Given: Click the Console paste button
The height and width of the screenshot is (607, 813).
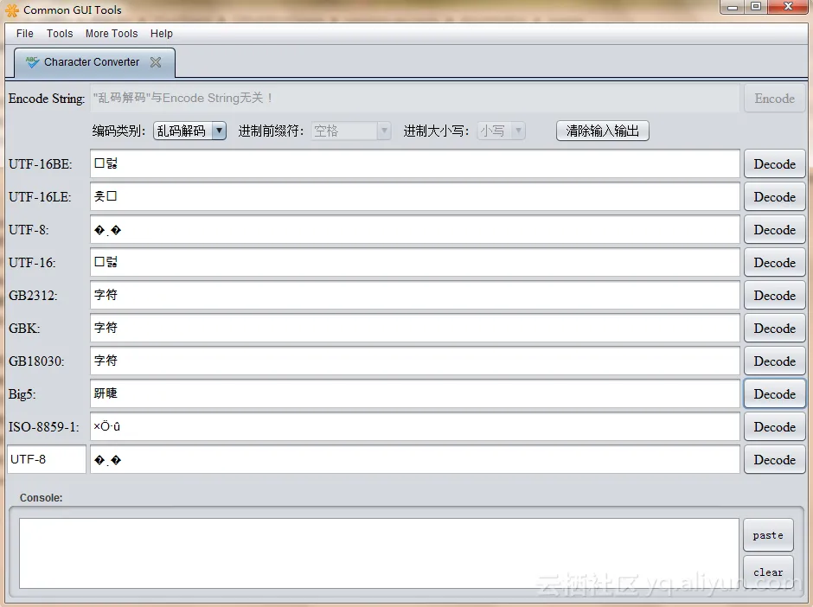Looking at the screenshot, I should pyautogui.click(x=768, y=535).
